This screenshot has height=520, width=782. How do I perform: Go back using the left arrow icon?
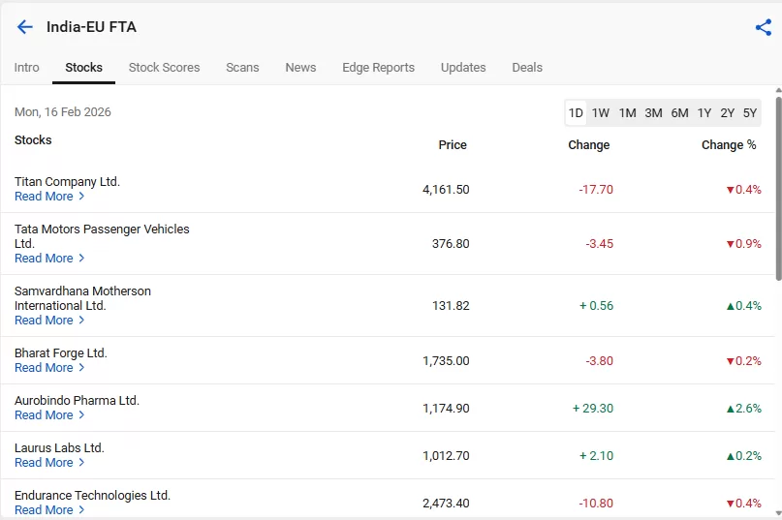(x=24, y=27)
